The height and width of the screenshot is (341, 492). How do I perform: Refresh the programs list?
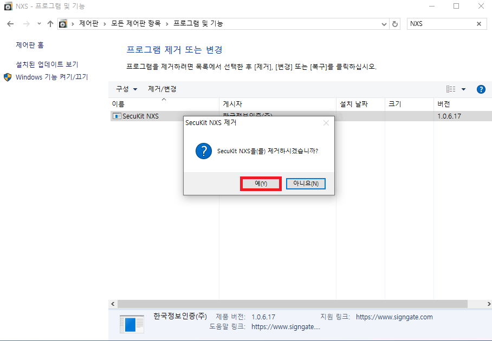[x=395, y=24]
